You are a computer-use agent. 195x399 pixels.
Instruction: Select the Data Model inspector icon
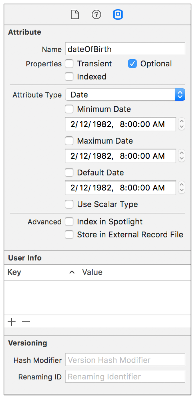118,15
